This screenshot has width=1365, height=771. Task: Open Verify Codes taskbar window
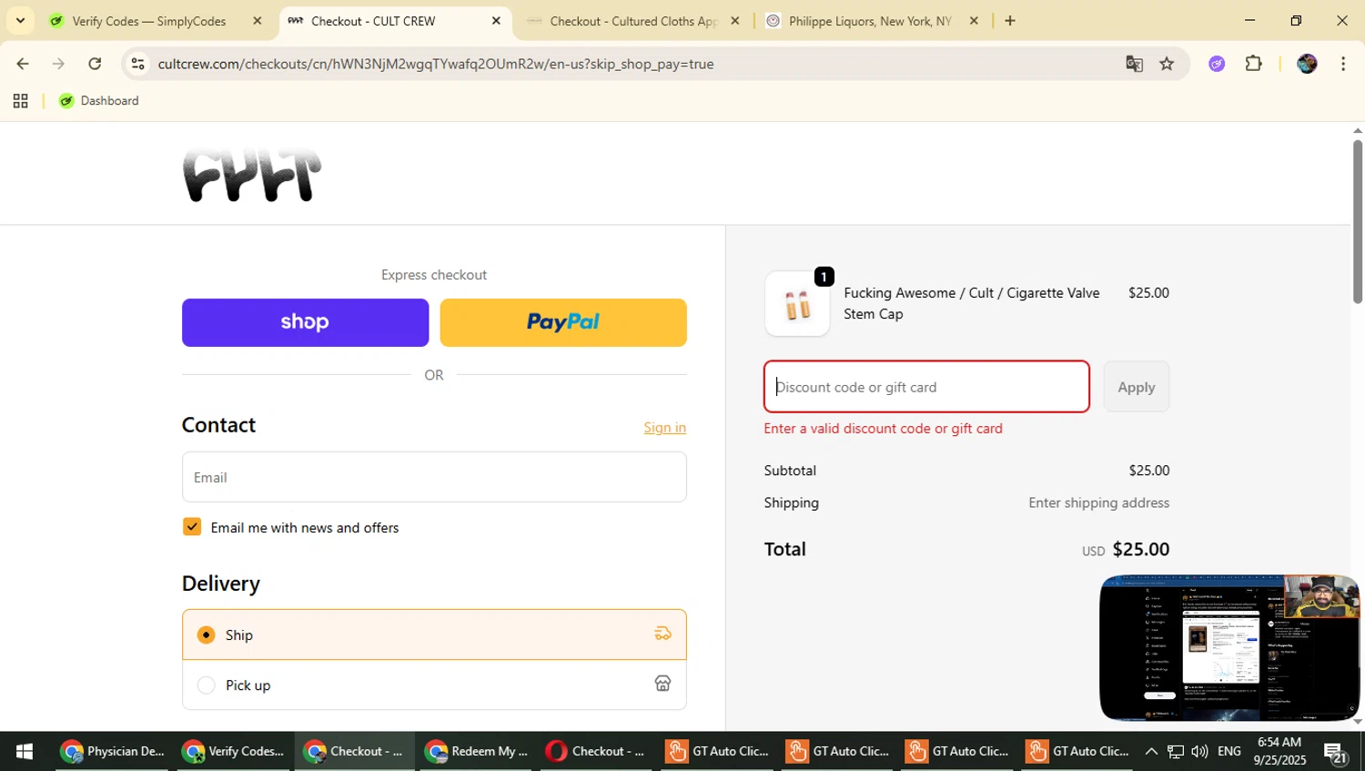(234, 751)
